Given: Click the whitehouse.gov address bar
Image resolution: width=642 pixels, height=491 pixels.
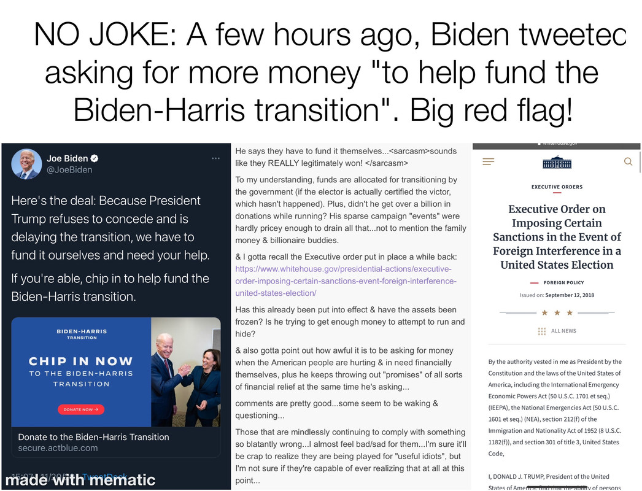Looking at the screenshot, I should tap(557, 144).
